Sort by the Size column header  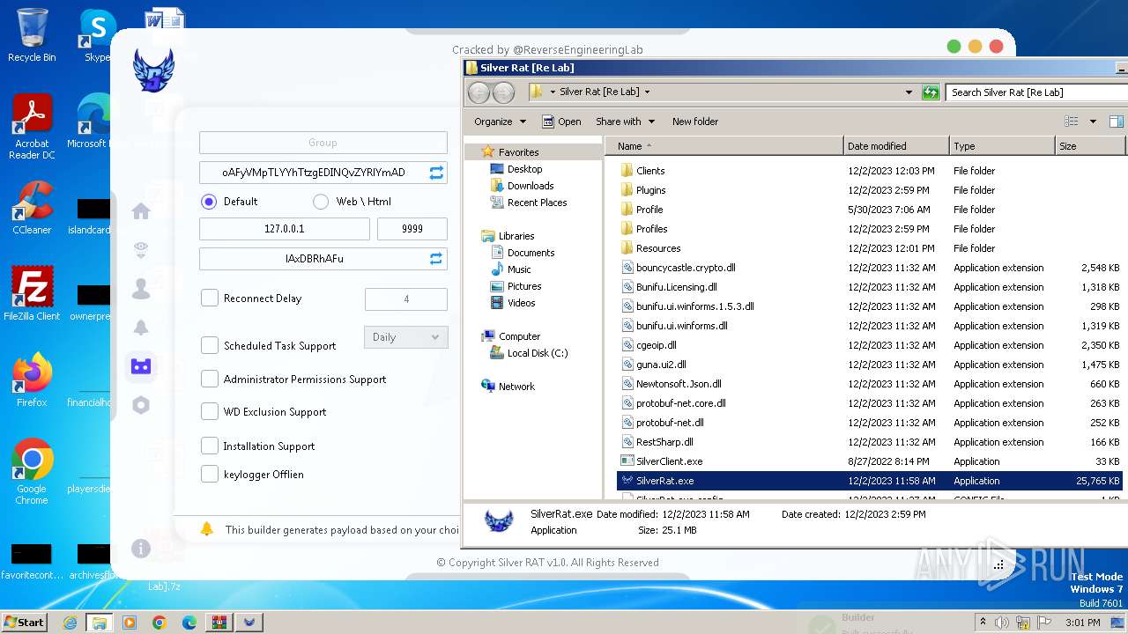click(1090, 146)
